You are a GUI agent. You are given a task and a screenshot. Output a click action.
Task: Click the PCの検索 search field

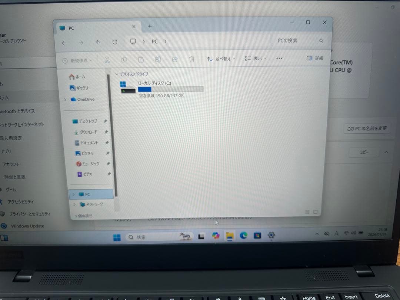pyautogui.click(x=293, y=41)
